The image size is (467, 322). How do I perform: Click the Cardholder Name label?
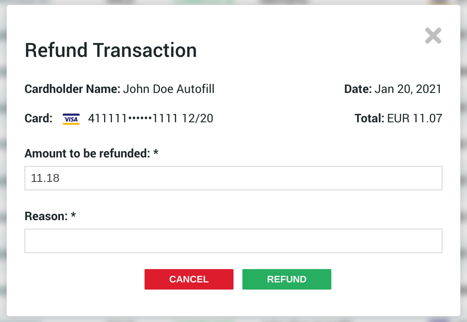72,89
